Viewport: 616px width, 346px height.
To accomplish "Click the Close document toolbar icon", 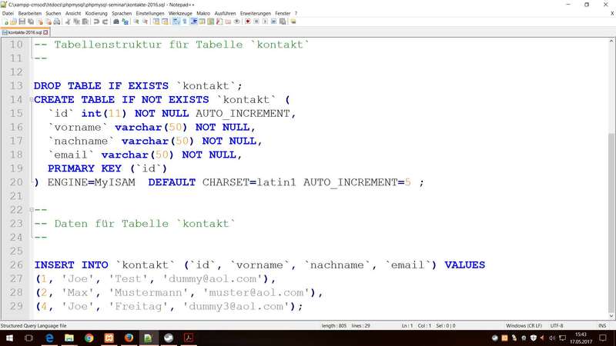I will pyautogui.click(x=40, y=22).
